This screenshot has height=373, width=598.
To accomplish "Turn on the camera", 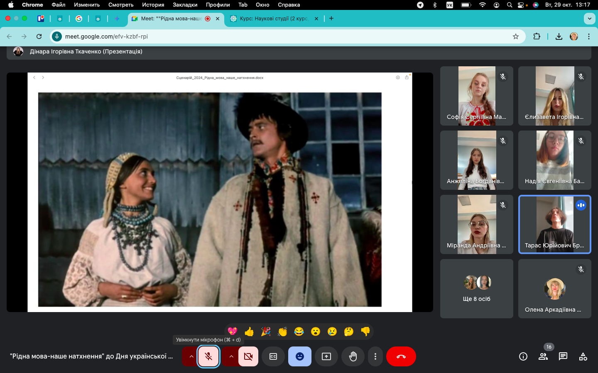I will [248, 356].
